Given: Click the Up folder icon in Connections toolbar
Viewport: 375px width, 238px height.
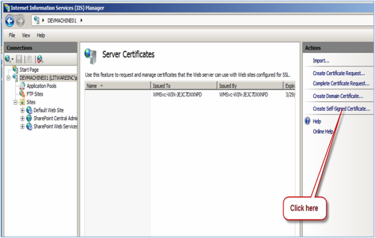Looking at the screenshot, I should click(x=29, y=59).
